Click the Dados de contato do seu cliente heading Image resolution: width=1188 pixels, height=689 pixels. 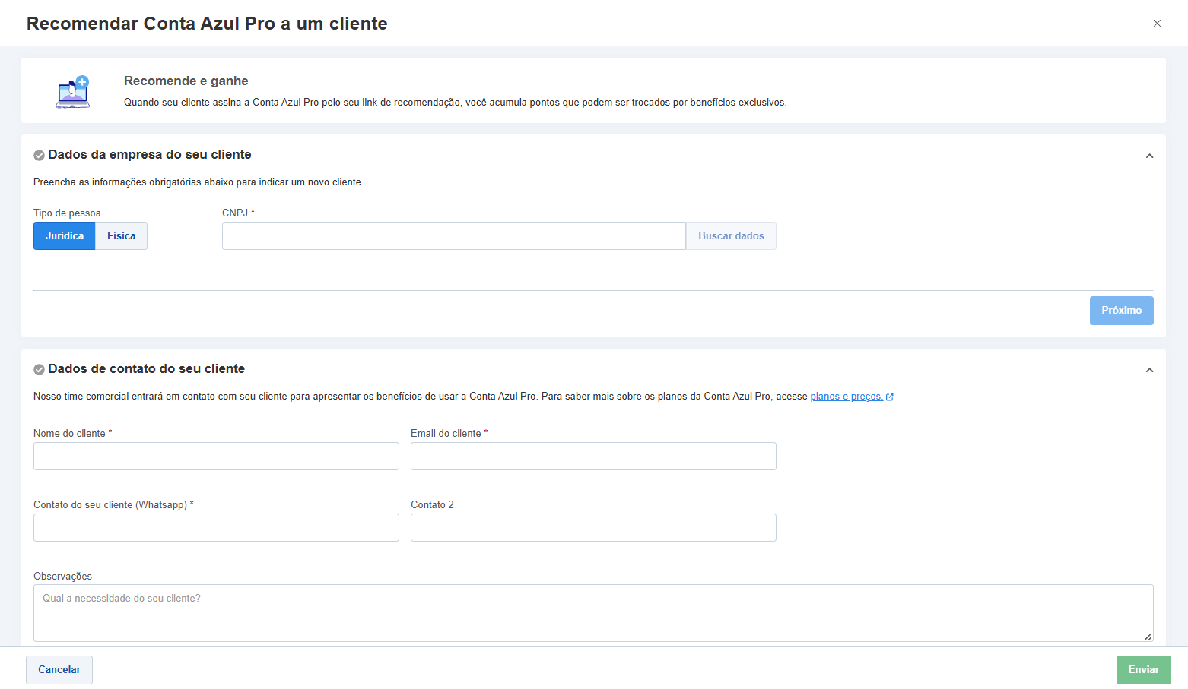pos(147,369)
